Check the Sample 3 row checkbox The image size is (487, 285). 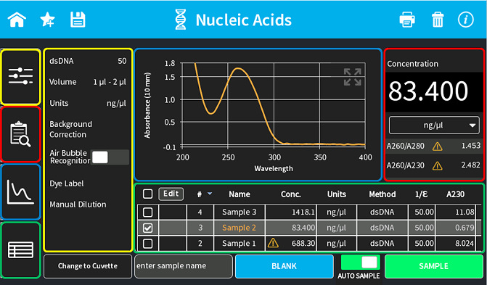(147, 212)
